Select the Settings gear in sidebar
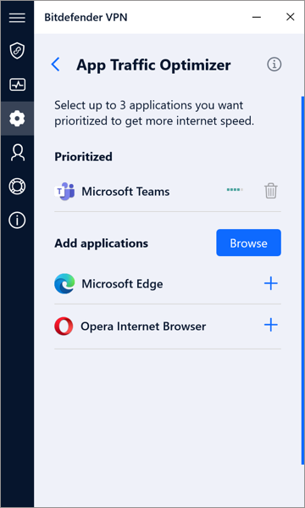This screenshot has width=305, height=508. (17, 119)
